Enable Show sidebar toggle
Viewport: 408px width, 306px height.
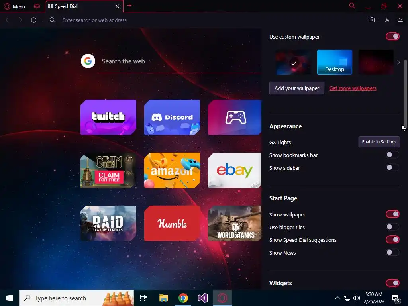[392, 167]
